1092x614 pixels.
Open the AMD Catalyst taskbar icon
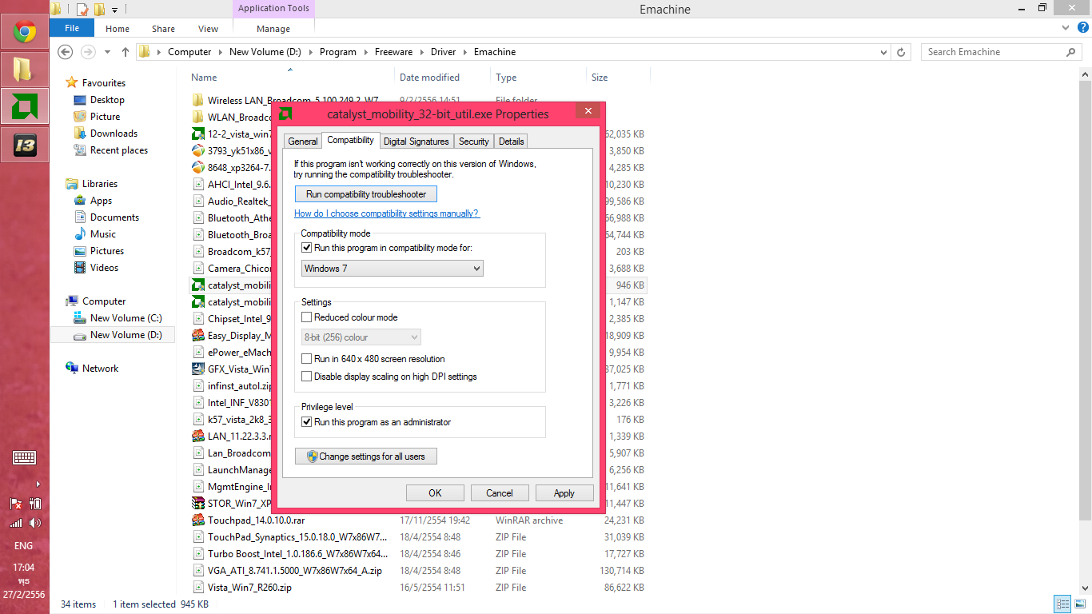point(25,106)
